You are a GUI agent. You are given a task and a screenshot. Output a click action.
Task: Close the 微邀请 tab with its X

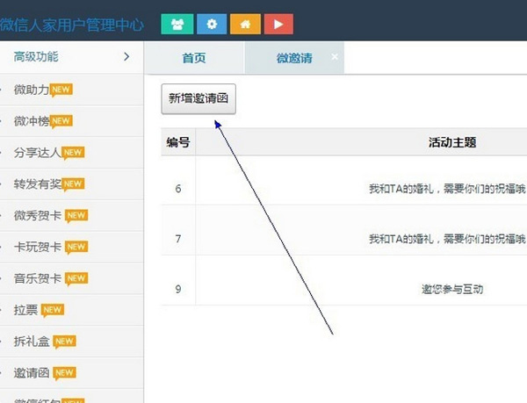pos(335,57)
